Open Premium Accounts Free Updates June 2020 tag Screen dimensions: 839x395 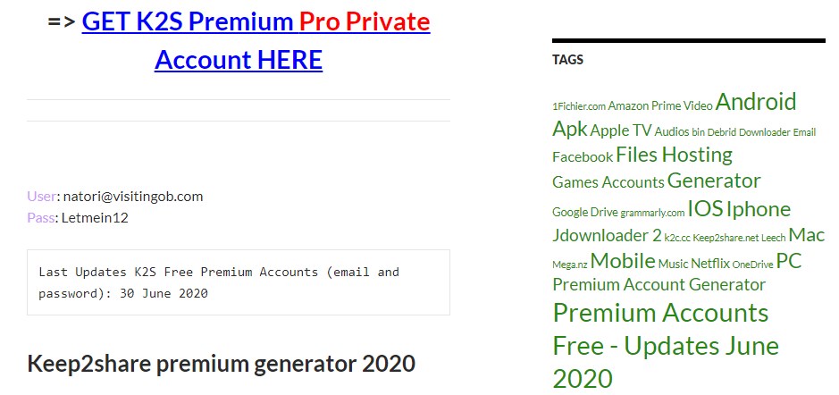click(666, 345)
